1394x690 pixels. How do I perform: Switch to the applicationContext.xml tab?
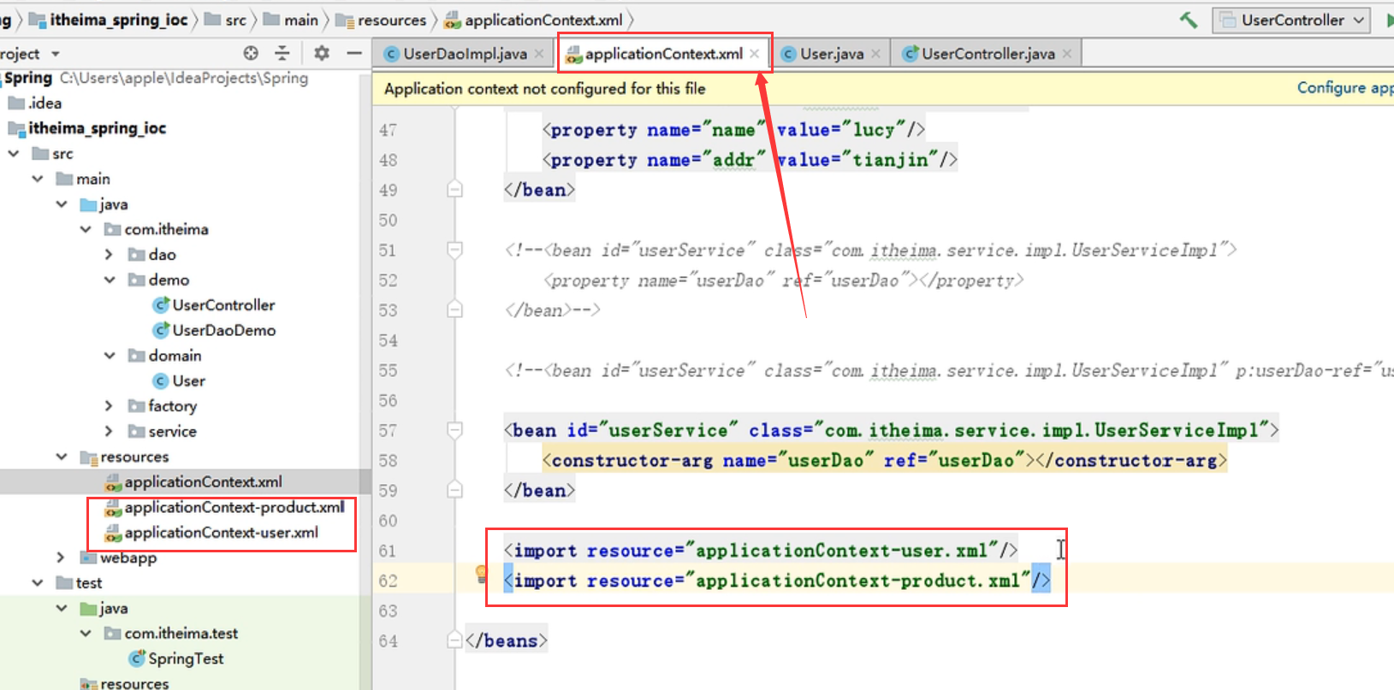(x=664, y=54)
